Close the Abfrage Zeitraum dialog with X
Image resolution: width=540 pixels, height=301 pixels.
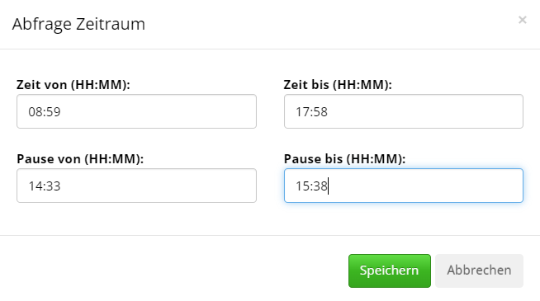click(x=522, y=20)
